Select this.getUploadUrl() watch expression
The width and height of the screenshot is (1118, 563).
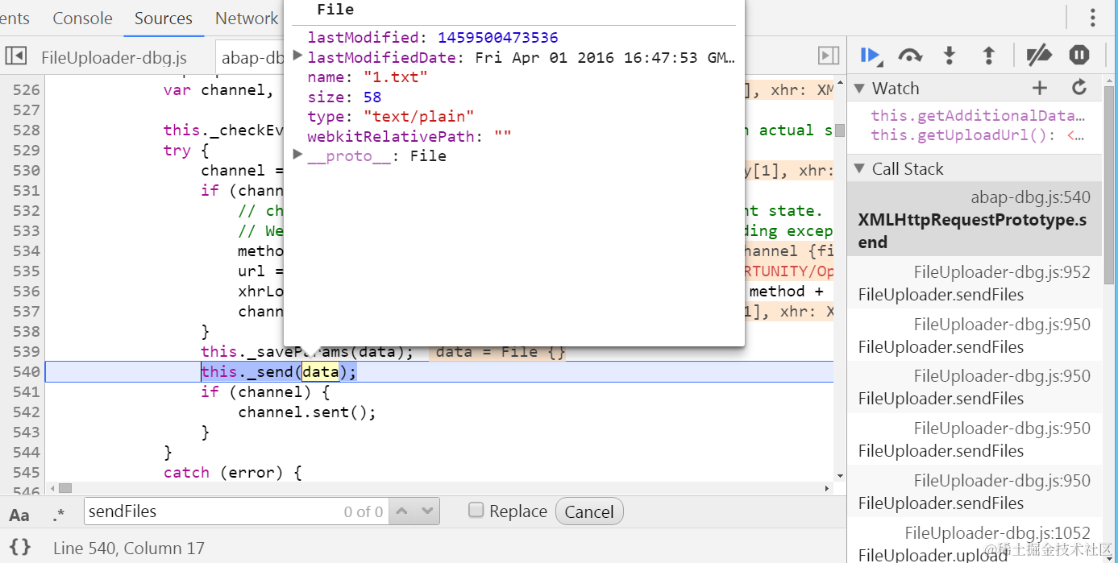point(978,135)
